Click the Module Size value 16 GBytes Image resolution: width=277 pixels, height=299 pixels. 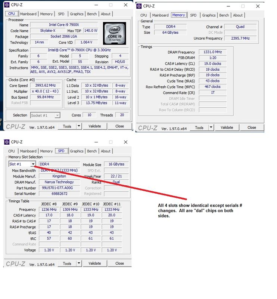116,164
